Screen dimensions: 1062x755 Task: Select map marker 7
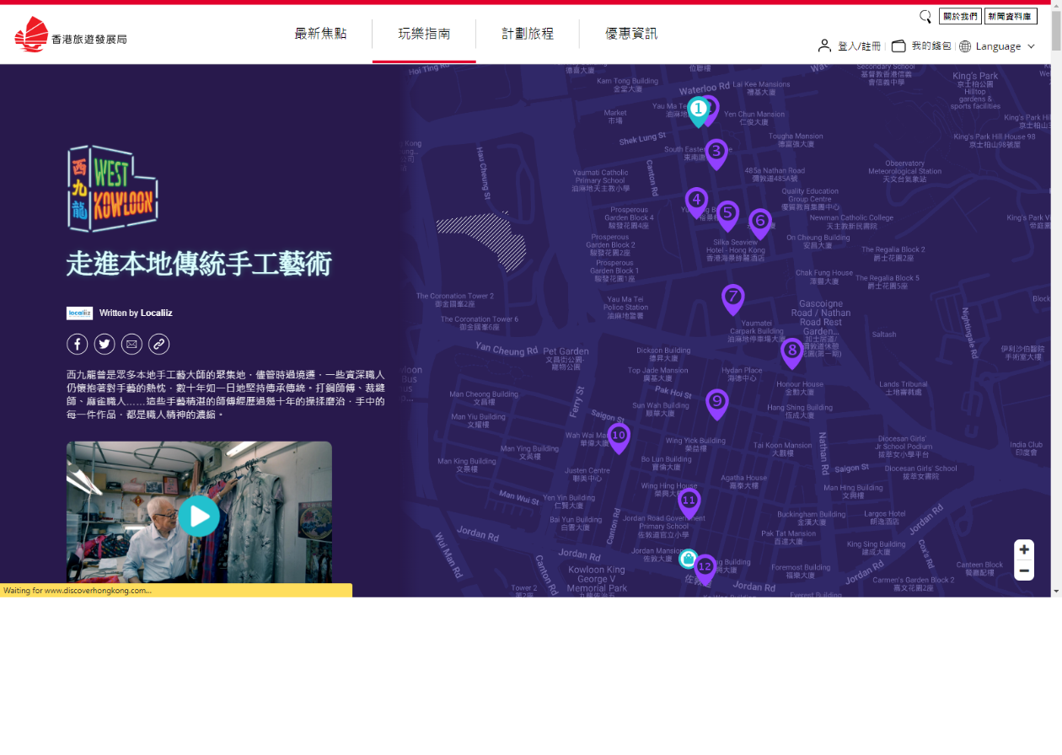[x=733, y=299]
